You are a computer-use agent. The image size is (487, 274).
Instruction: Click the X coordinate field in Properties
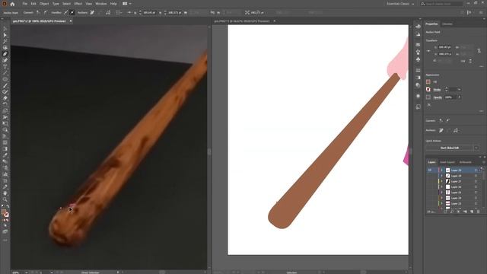point(444,47)
